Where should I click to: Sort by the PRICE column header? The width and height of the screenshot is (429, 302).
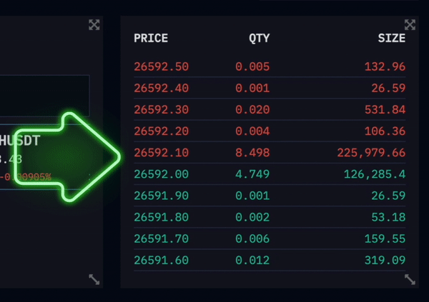(151, 39)
